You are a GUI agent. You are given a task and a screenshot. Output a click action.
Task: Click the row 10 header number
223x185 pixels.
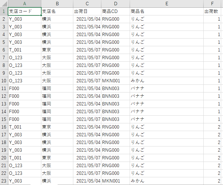click(4, 81)
